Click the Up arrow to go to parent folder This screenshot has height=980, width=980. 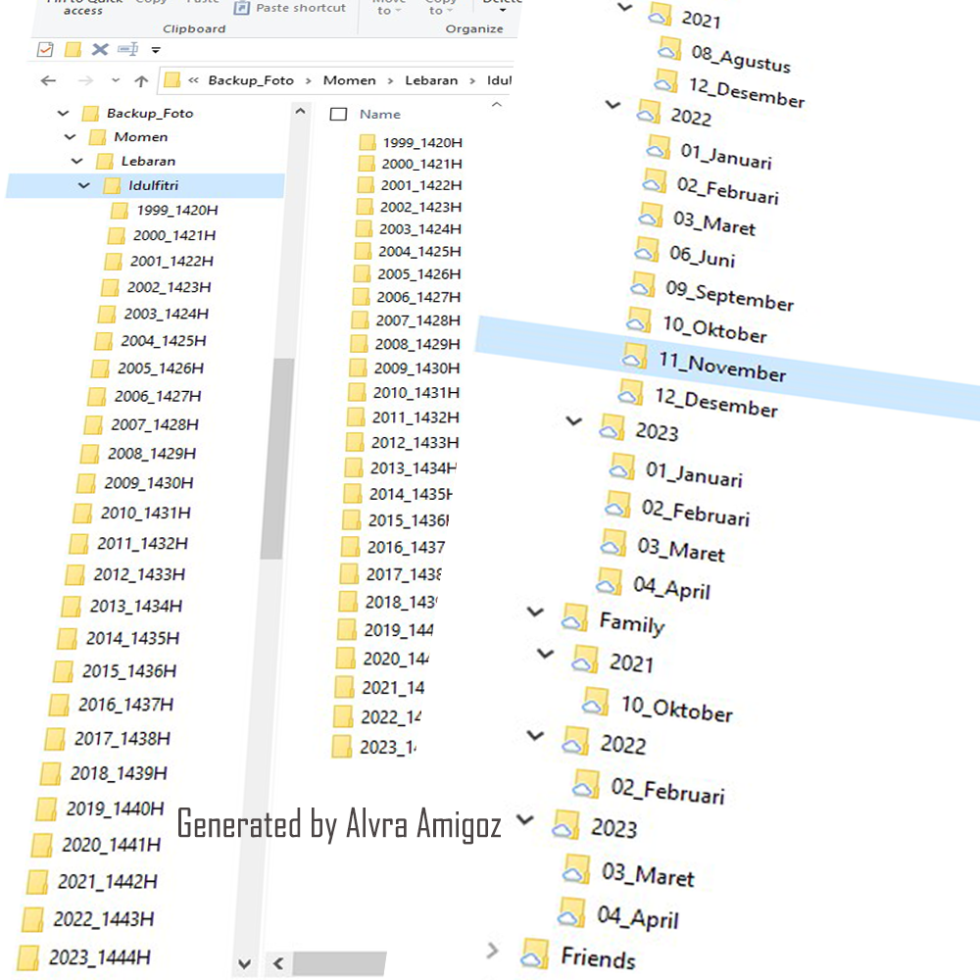click(x=140, y=79)
